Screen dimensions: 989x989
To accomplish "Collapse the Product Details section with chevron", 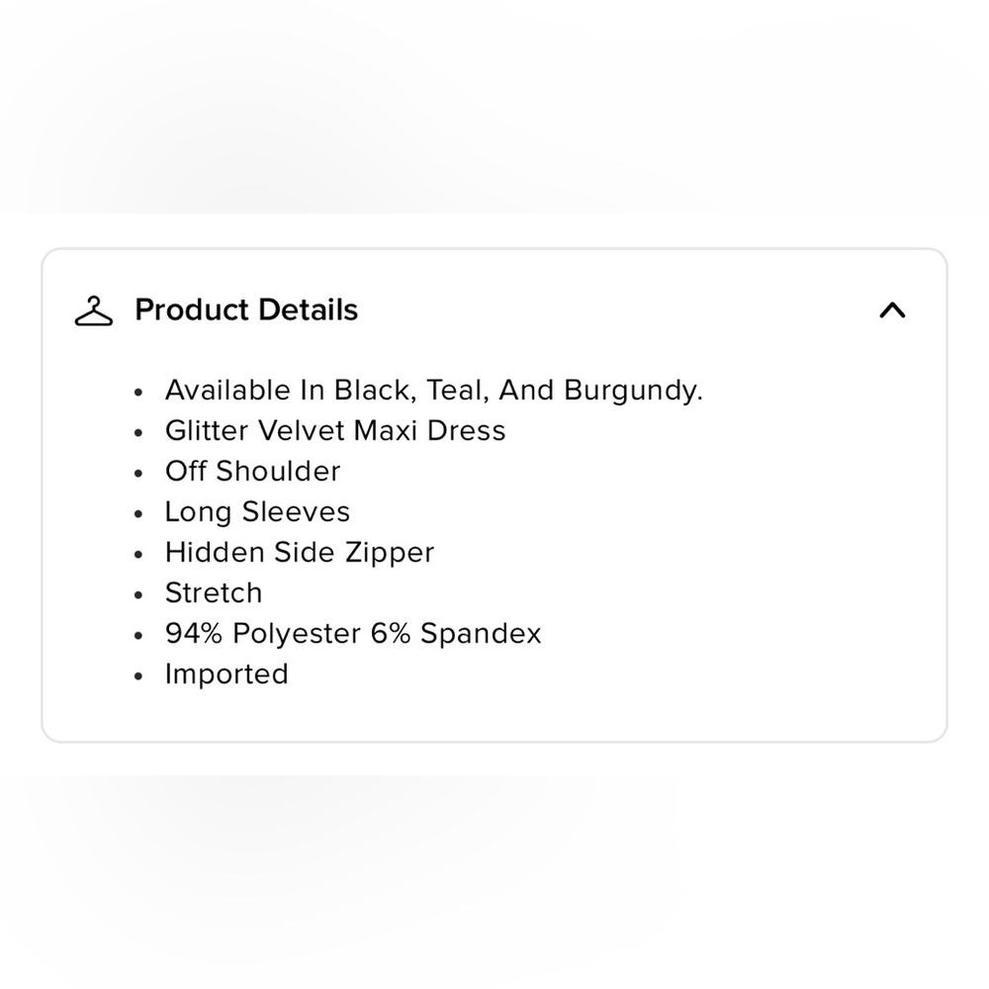I will coord(892,311).
